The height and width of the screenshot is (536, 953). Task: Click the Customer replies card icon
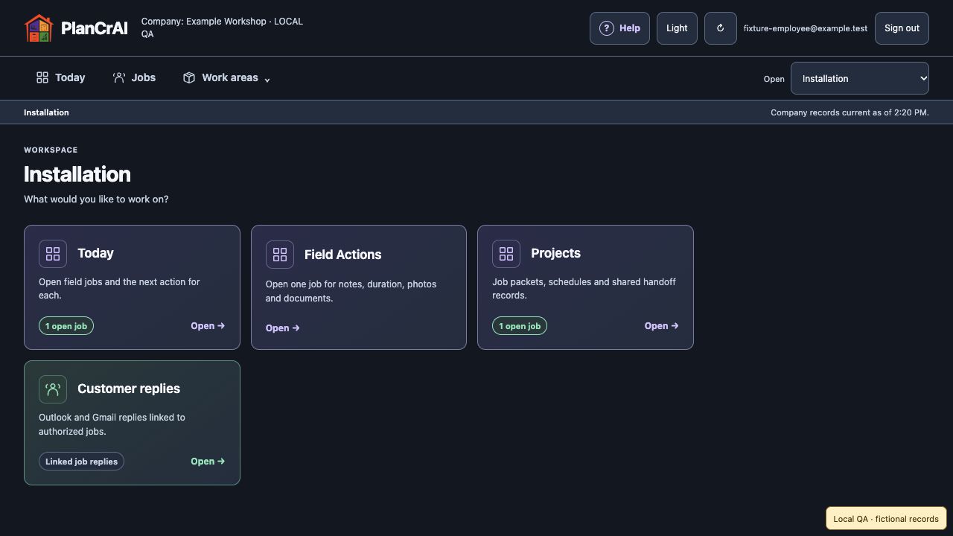(53, 389)
